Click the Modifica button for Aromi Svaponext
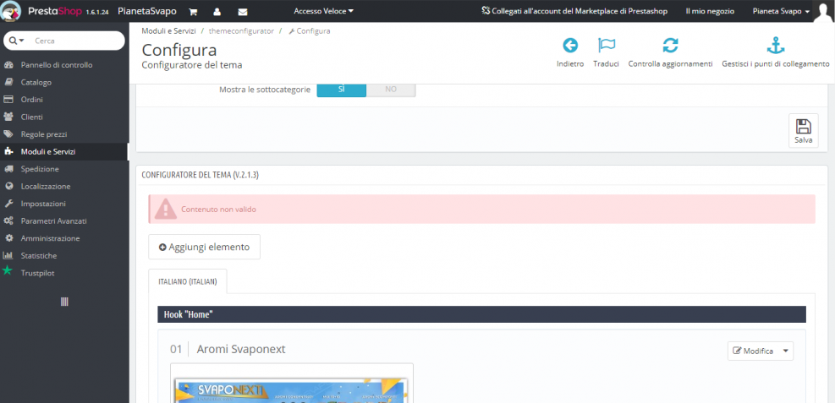Image resolution: width=835 pixels, height=403 pixels. (x=753, y=351)
